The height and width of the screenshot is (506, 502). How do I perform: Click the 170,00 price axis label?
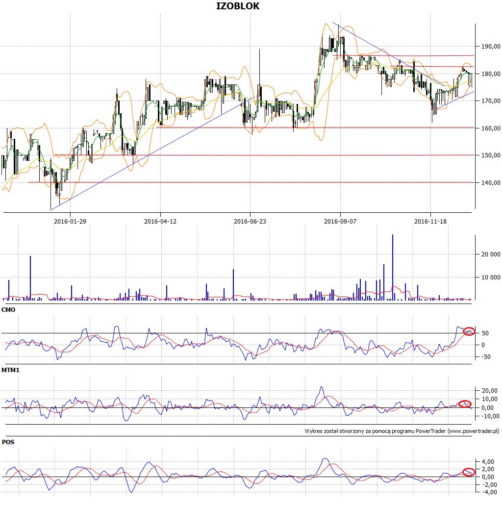pyautogui.click(x=491, y=101)
